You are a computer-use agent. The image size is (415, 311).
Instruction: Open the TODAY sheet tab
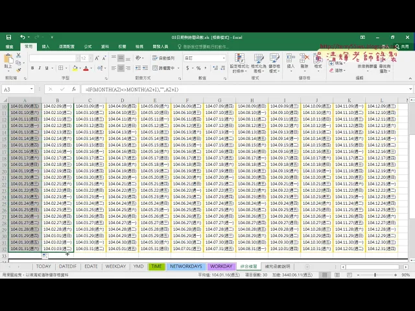[x=43, y=266]
